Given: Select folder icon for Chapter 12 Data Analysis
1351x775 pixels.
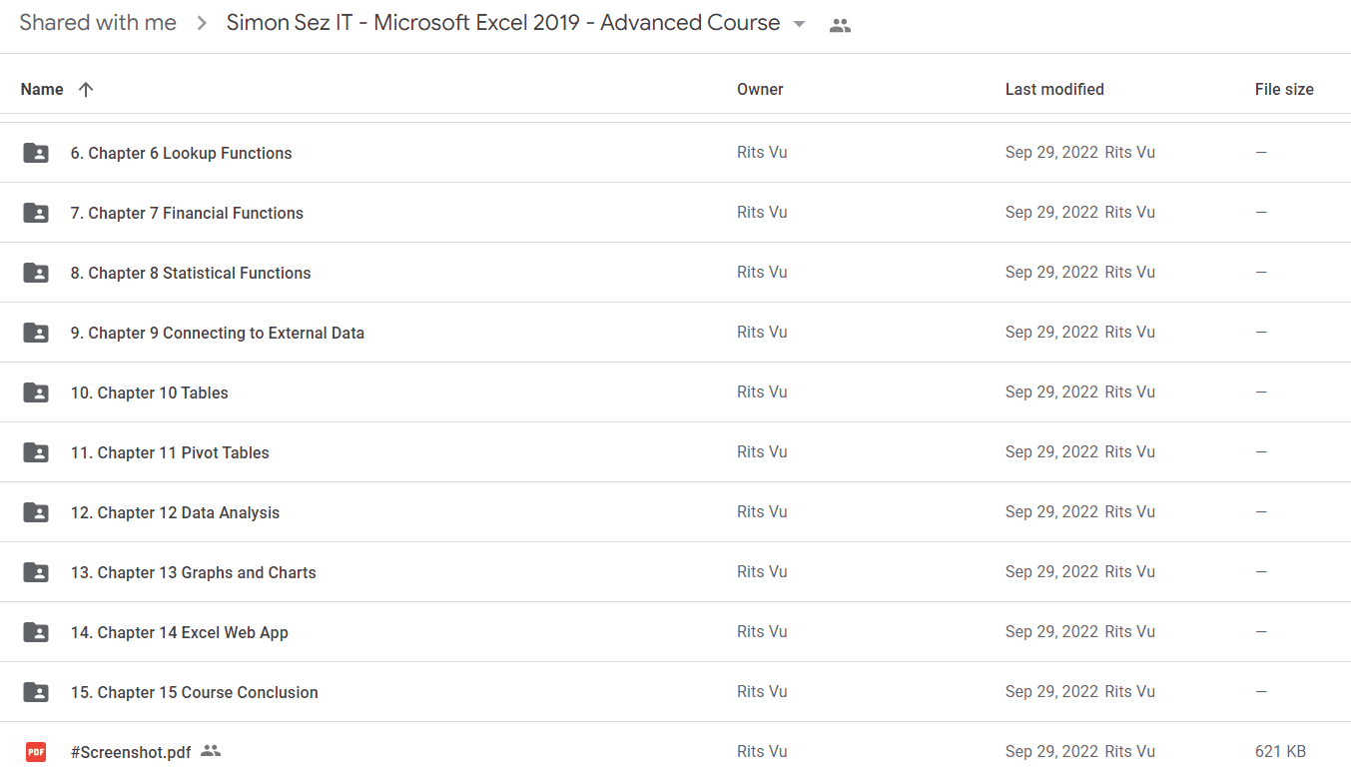Looking at the screenshot, I should pos(36,512).
